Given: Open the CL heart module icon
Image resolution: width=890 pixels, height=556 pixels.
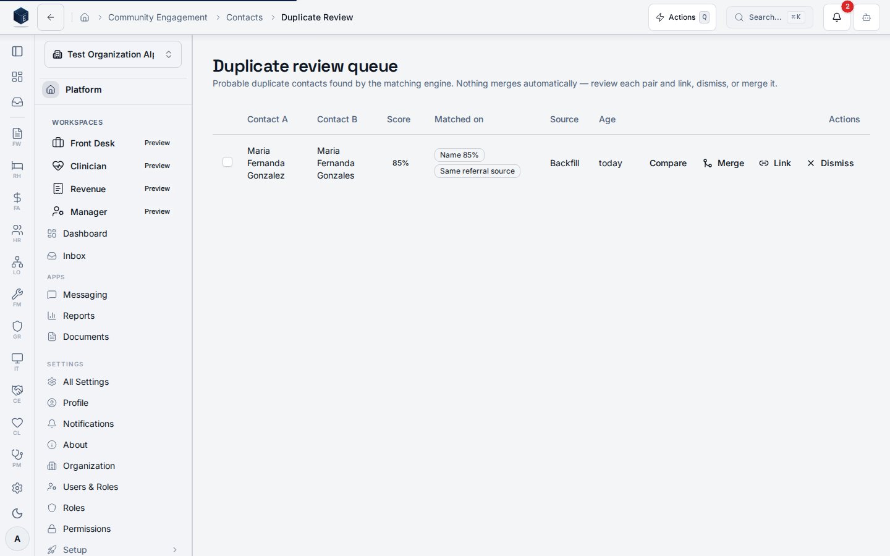Looking at the screenshot, I should tap(17, 426).
